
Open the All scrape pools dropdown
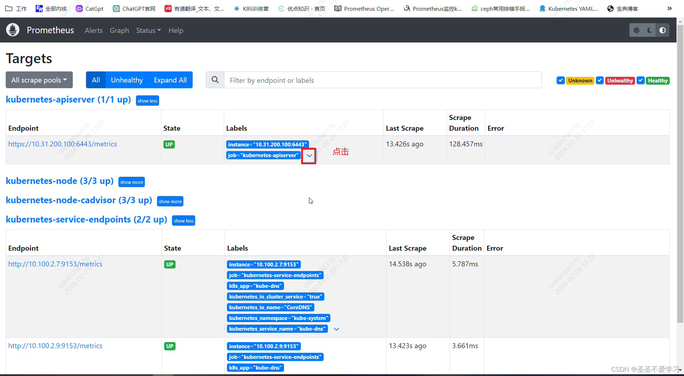point(39,80)
